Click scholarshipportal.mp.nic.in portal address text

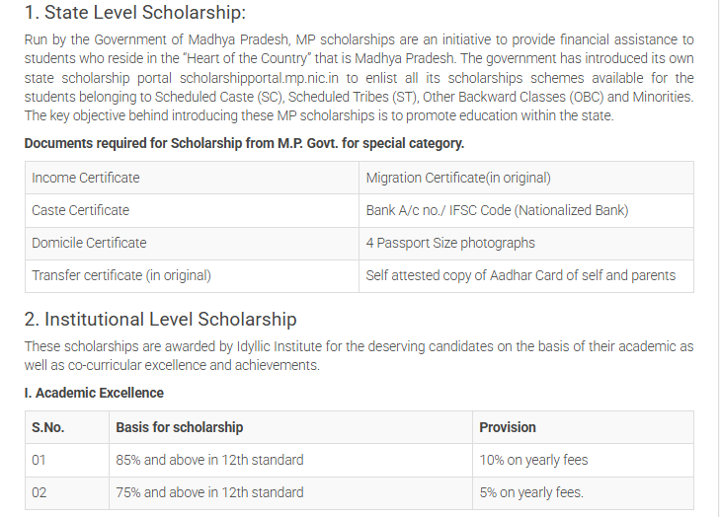click(x=259, y=78)
